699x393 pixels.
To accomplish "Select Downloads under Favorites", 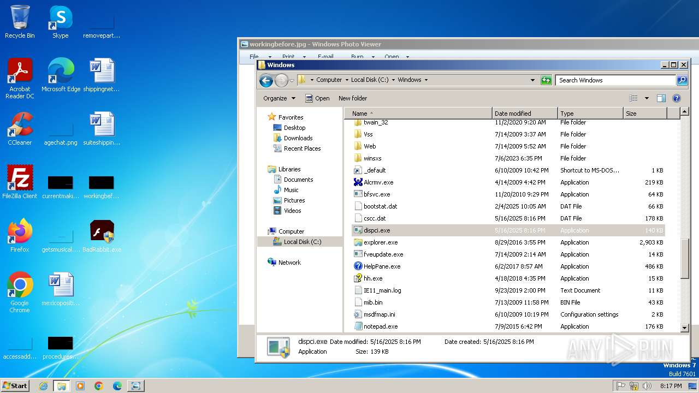I will point(298,138).
